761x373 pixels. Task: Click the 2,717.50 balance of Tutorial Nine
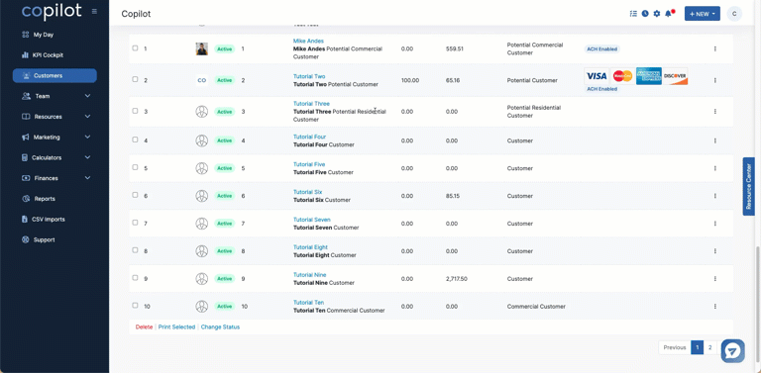click(456, 279)
